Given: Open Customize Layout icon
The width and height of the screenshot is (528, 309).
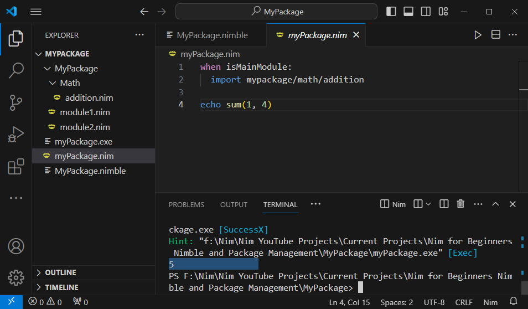Looking at the screenshot, I should tap(443, 12).
